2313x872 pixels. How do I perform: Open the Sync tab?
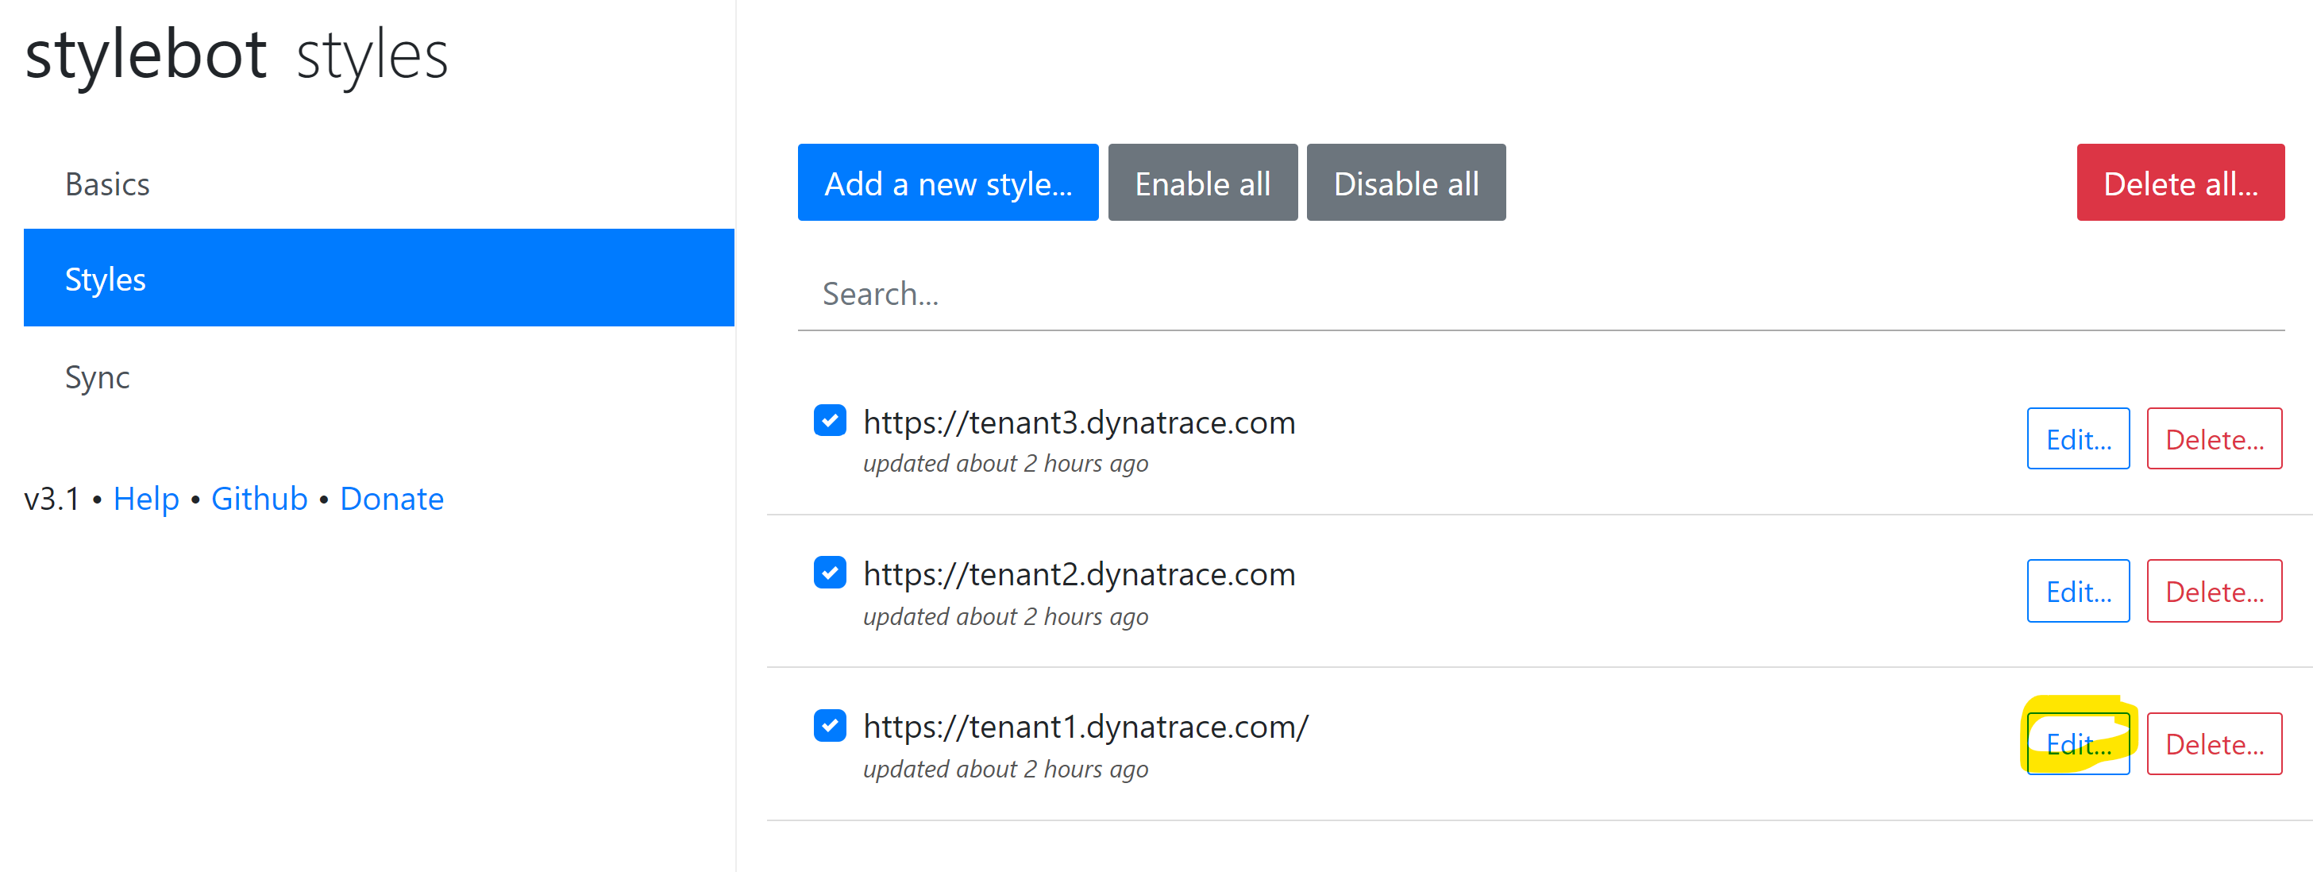point(97,376)
